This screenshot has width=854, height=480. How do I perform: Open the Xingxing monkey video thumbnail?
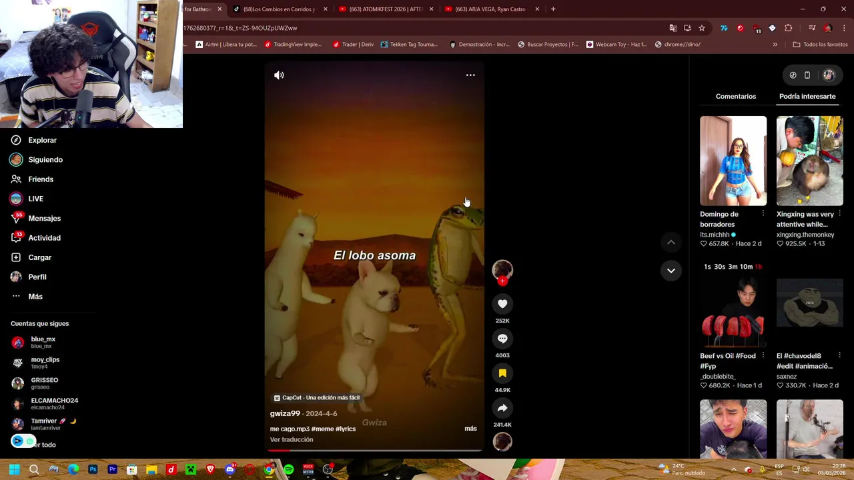click(809, 161)
